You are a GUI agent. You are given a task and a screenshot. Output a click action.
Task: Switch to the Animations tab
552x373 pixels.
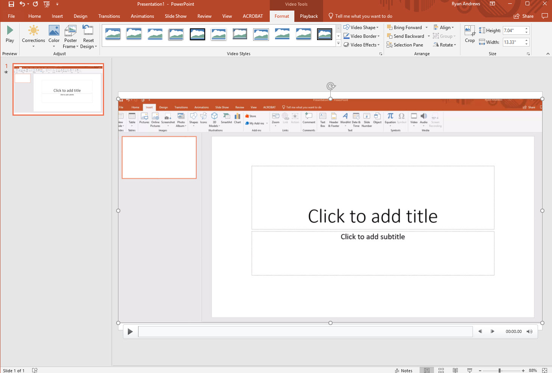tap(142, 16)
